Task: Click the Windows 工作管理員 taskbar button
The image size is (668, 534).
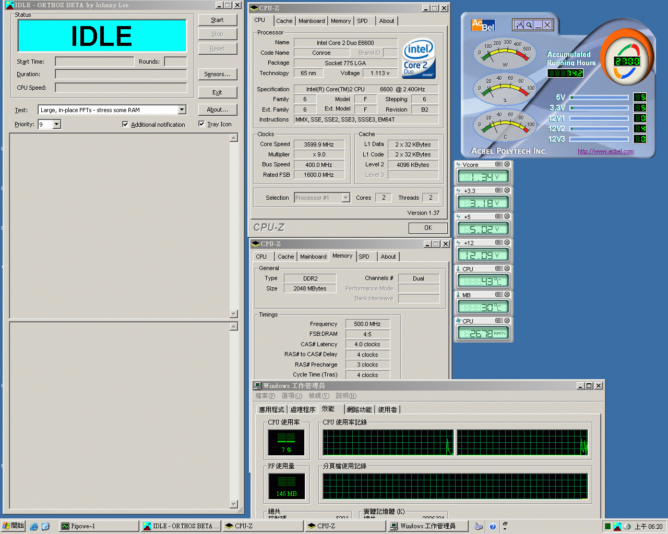Action: coord(428,526)
